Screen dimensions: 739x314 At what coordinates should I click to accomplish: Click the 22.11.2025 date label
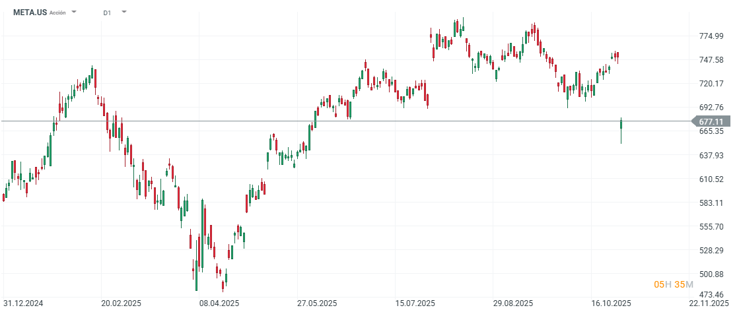click(x=710, y=303)
